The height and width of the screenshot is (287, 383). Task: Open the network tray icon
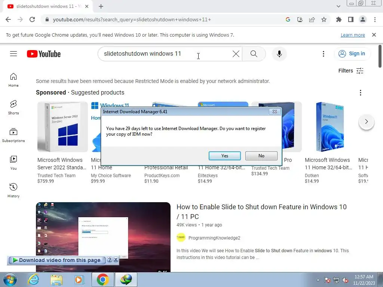click(x=336, y=280)
